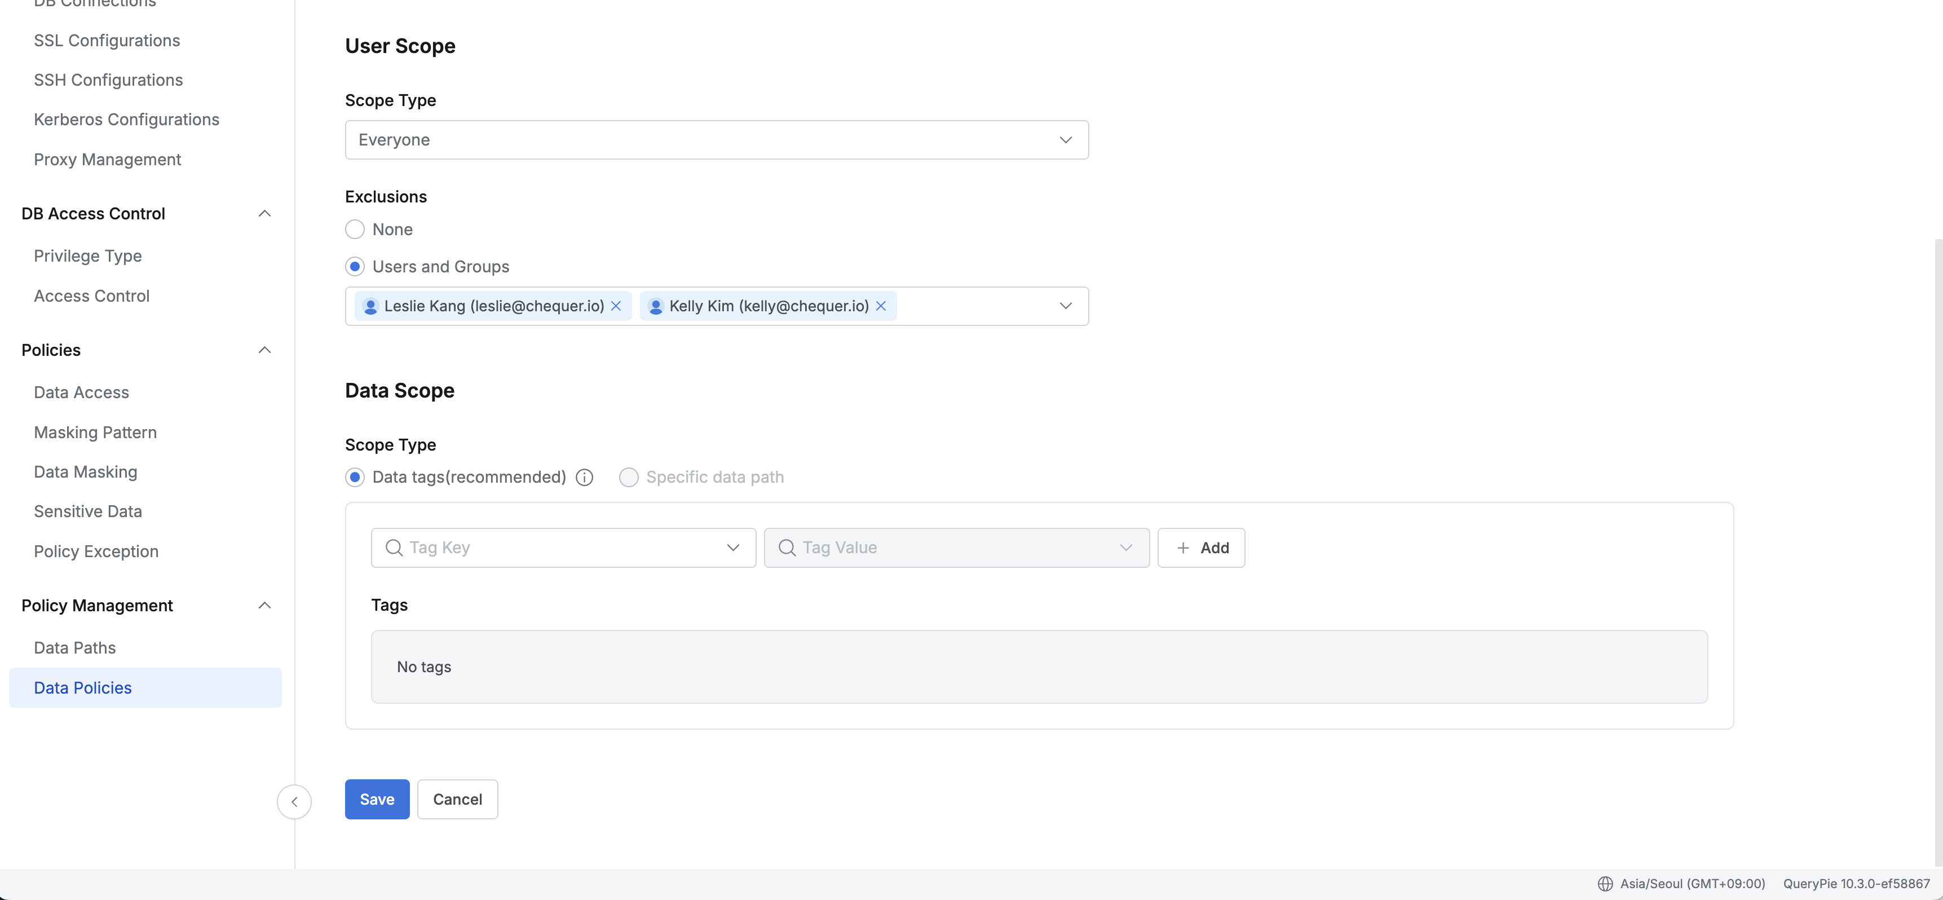Click info icon beside Data tags
1943x900 pixels.
[584, 478]
